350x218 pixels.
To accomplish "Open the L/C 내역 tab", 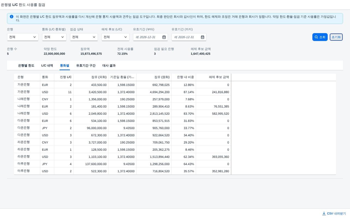I will [x=47, y=66].
